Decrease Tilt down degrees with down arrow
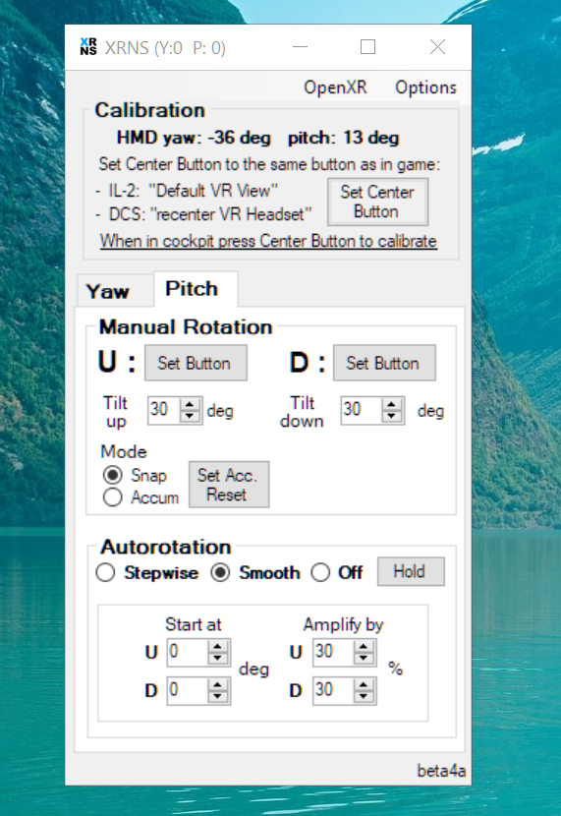The height and width of the screenshot is (816, 561). click(x=392, y=416)
